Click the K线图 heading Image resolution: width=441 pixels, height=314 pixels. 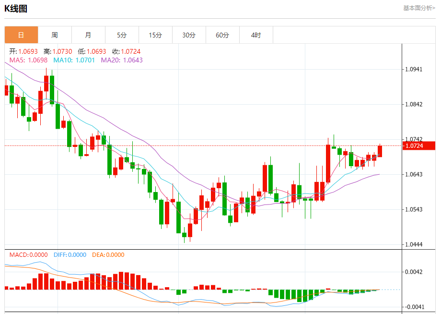[x=16, y=9]
